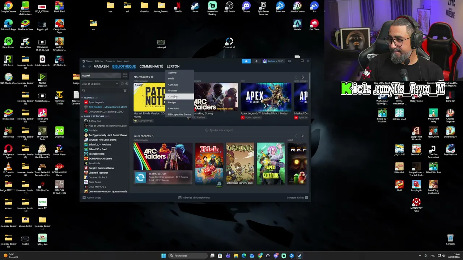Viewport: 463px width, 260px height.
Task: Select the Corbeille recycle bin icon
Action: (450, 239)
